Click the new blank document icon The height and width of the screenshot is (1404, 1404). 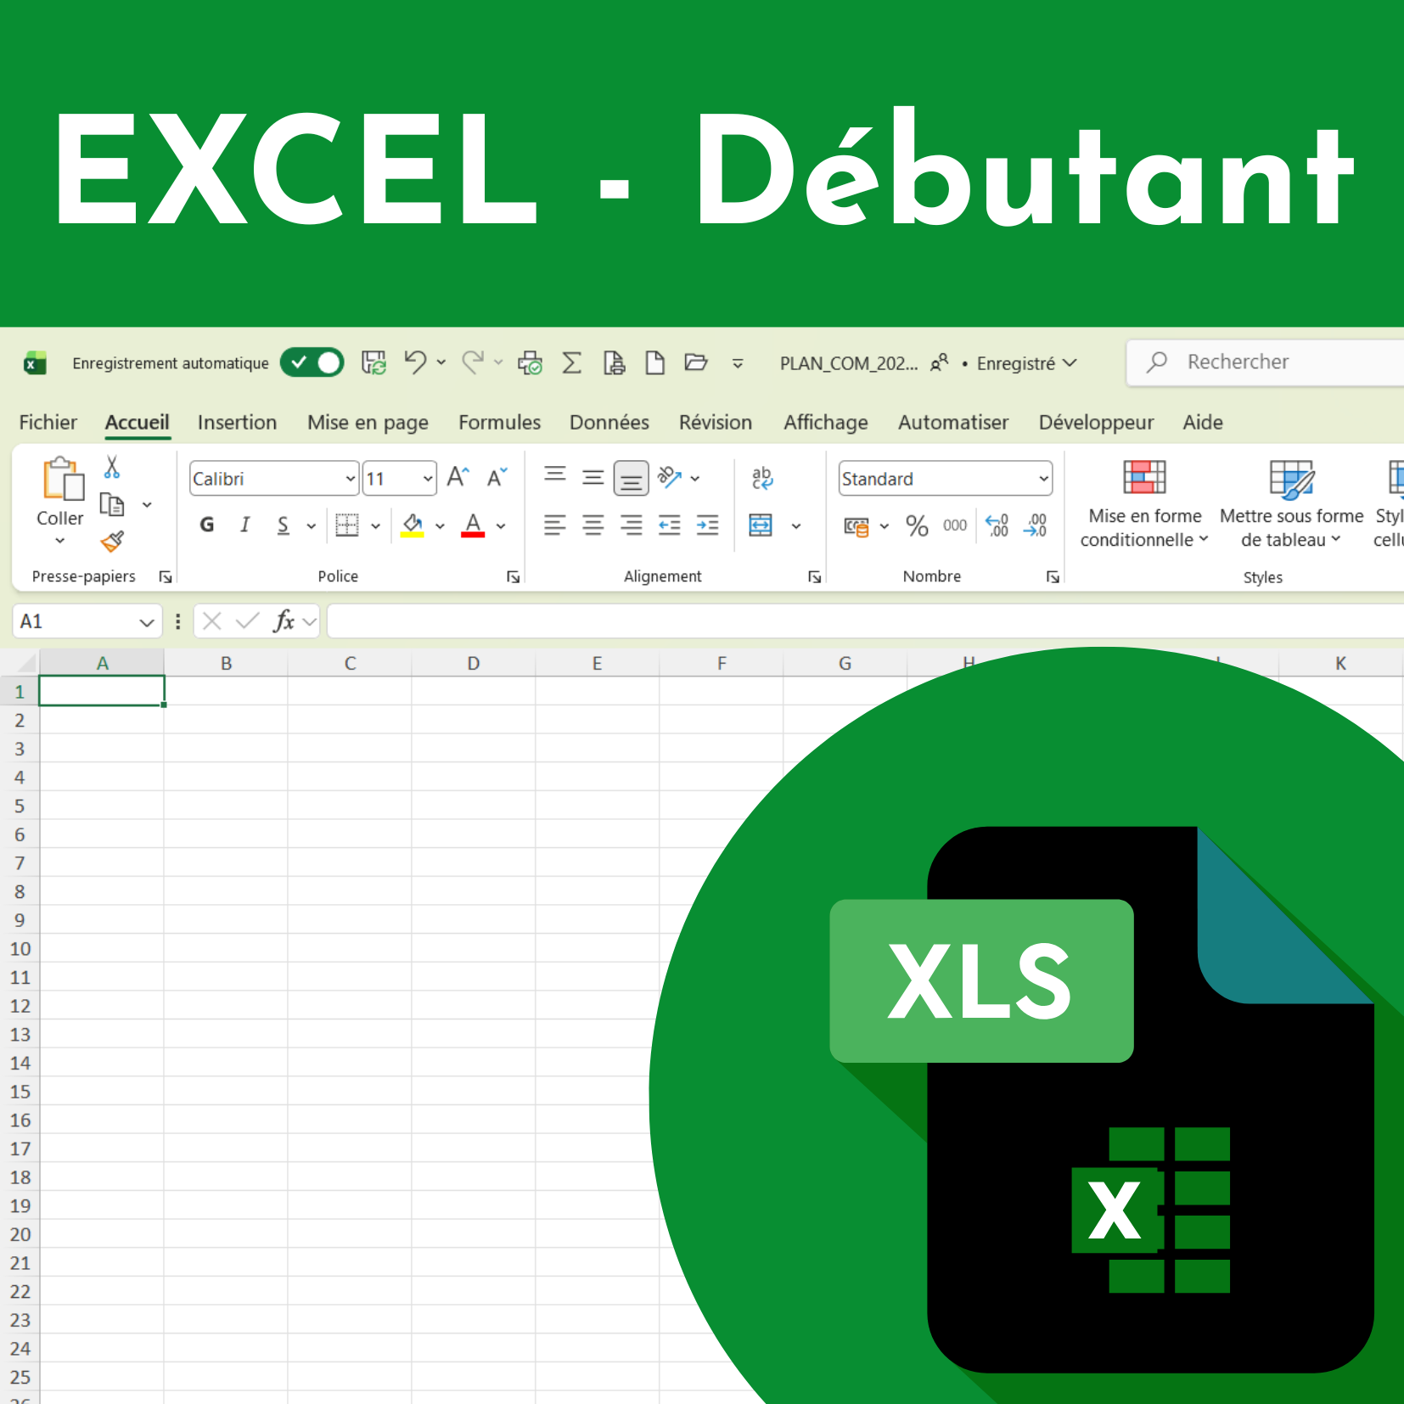click(654, 362)
